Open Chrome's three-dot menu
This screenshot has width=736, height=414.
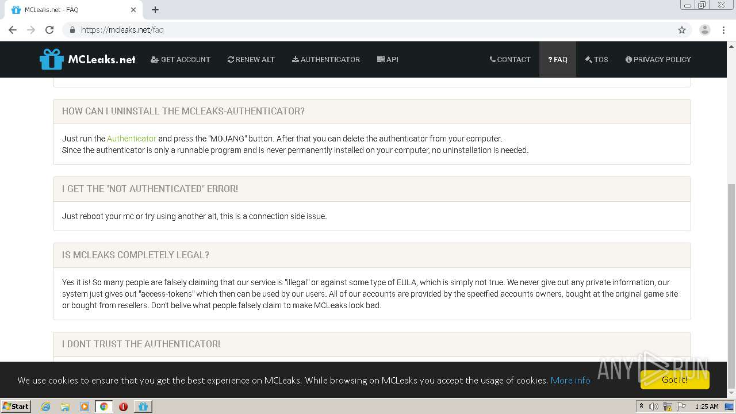coord(723,30)
